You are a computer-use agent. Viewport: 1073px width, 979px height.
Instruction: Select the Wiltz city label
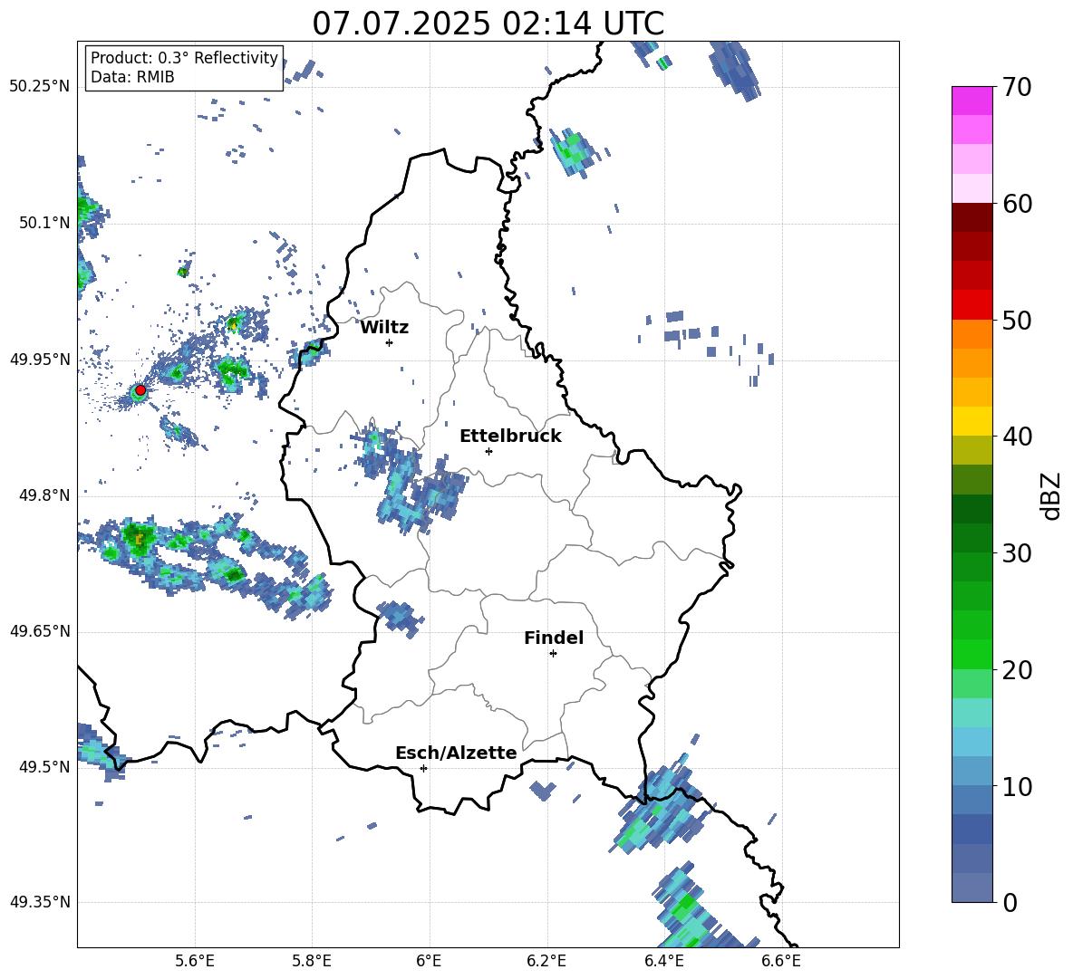[x=384, y=328]
